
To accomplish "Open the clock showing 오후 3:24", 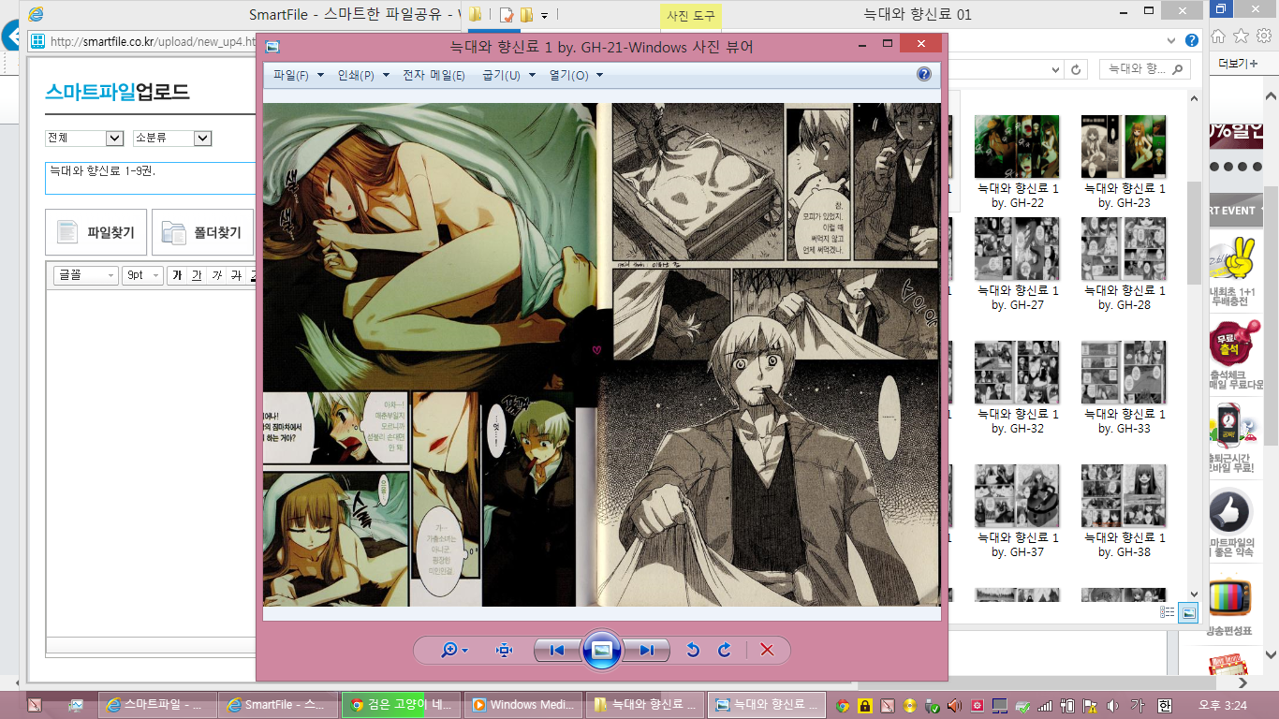I will (1223, 706).
